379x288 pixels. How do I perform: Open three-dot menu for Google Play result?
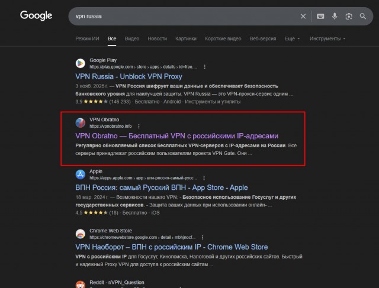tap(205, 67)
